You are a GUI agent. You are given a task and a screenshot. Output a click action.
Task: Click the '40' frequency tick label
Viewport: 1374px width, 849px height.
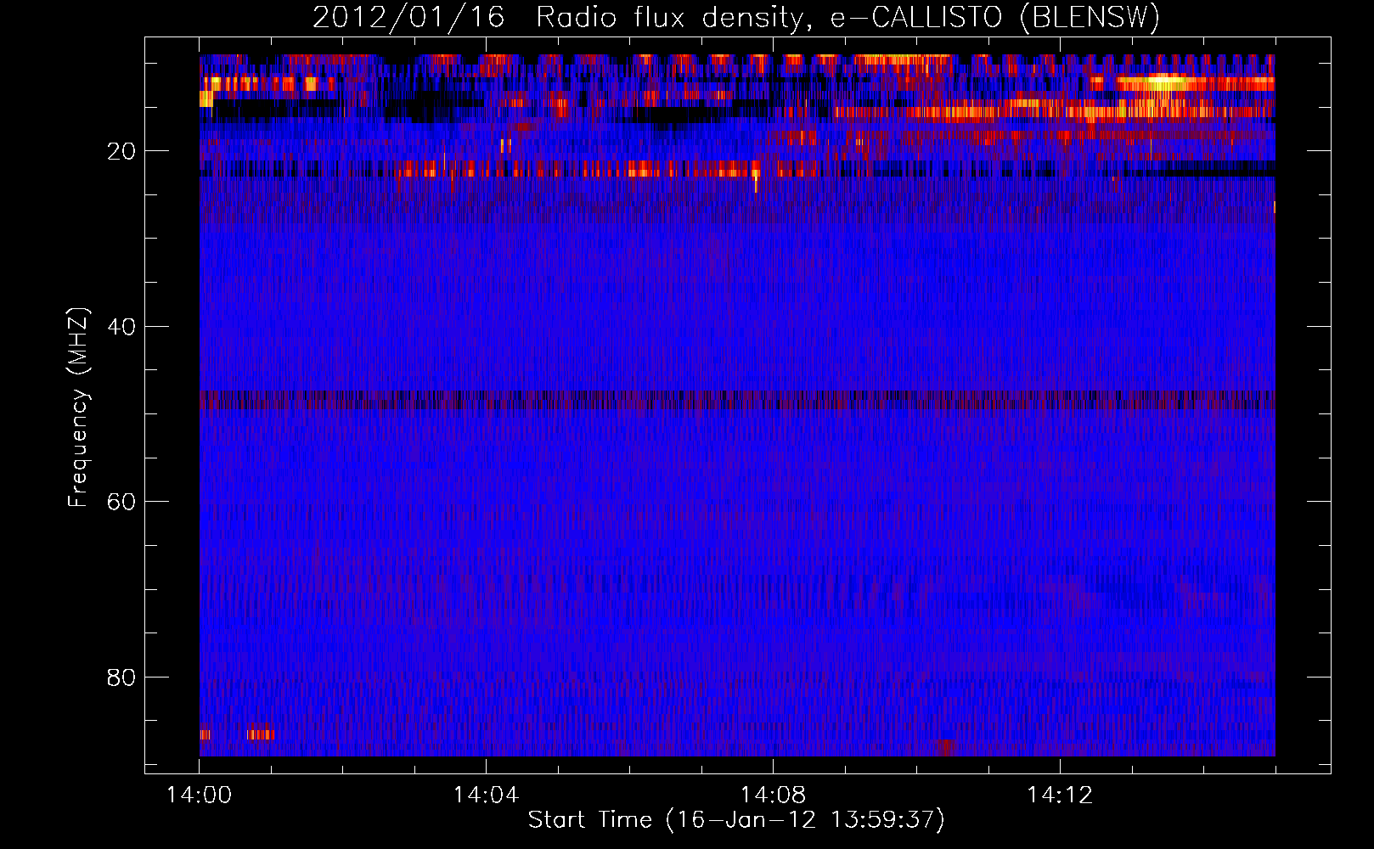121,327
